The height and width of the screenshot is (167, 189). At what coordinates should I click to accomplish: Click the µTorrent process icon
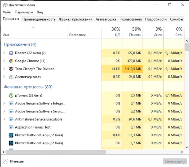click(x=11, y=95)
